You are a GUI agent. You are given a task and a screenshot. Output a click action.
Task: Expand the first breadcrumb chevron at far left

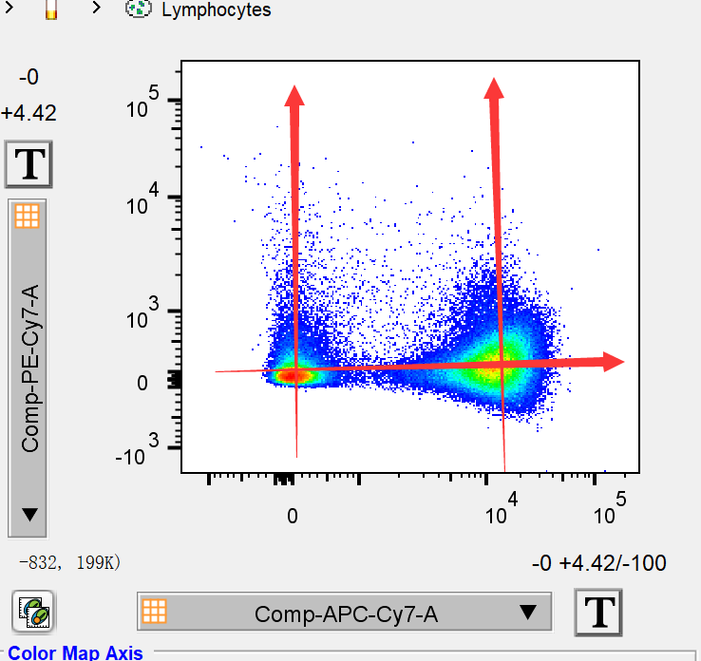point(9,9)
